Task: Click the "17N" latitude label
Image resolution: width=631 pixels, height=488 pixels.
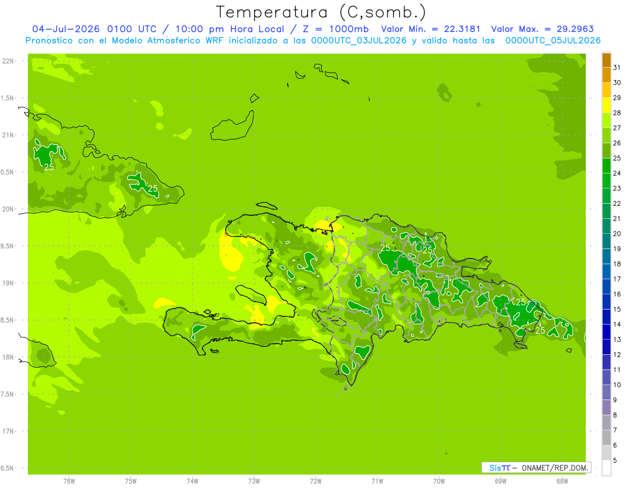Action: 7,431
